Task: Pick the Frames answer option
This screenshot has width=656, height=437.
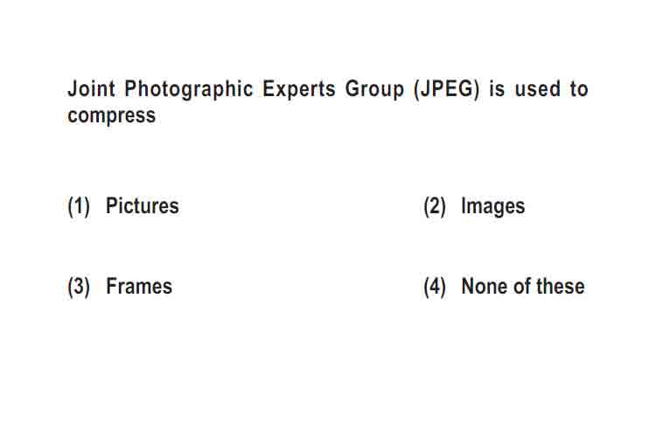Action: tap(139, 287)
